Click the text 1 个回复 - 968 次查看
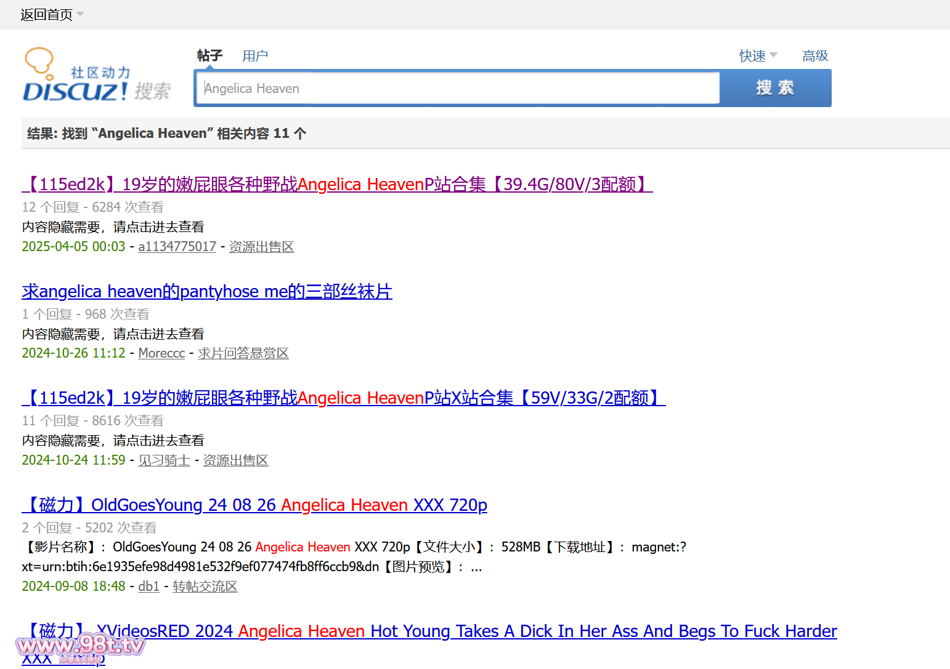The height and width of the screenshot is (669, 950). (86, 314)
